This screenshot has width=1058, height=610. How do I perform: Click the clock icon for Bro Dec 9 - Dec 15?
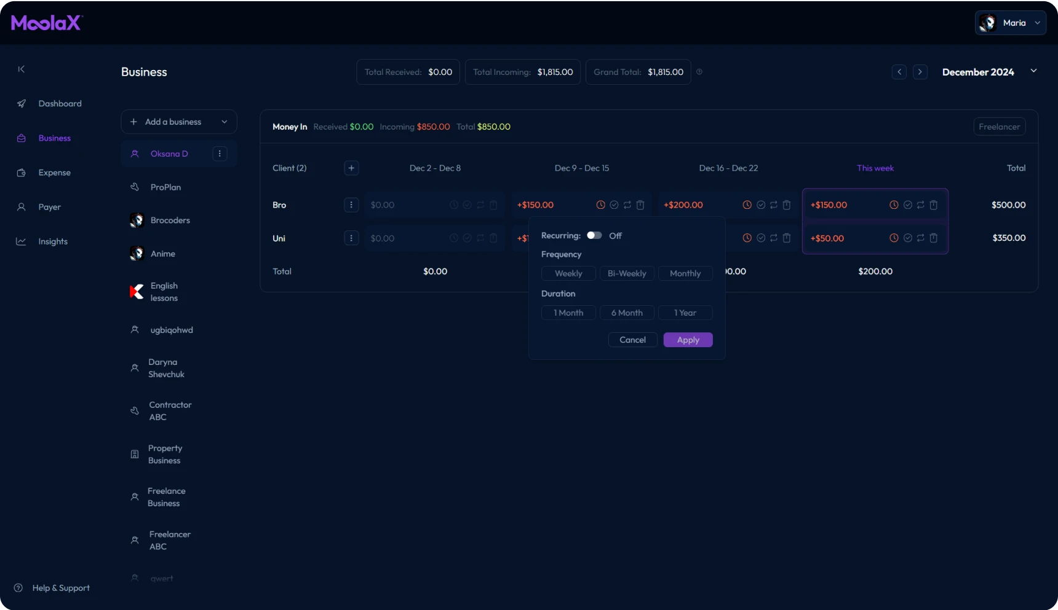point(601,205)
